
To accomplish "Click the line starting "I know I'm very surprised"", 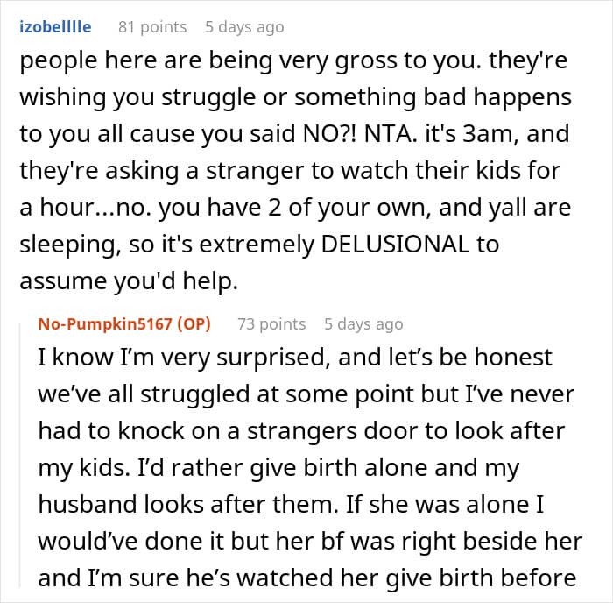I will click(295, 358).
